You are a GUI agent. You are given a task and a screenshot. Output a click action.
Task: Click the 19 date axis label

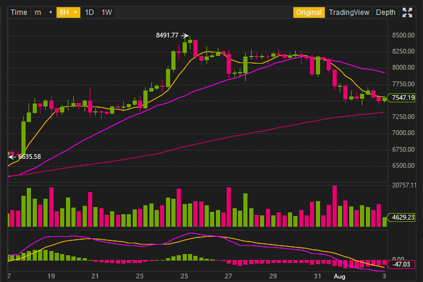51,276
